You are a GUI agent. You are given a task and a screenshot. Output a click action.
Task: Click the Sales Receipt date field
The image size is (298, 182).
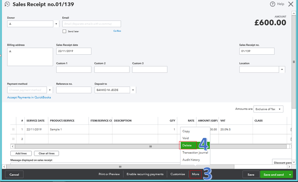tap(74, 51)
